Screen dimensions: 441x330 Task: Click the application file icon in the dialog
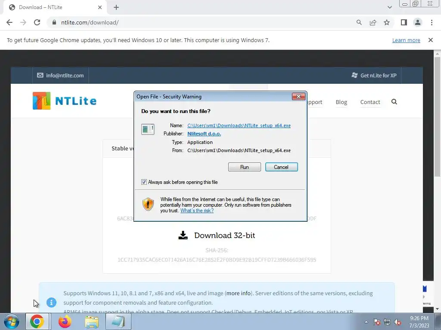pyautogui.click(x=148, y=129)
